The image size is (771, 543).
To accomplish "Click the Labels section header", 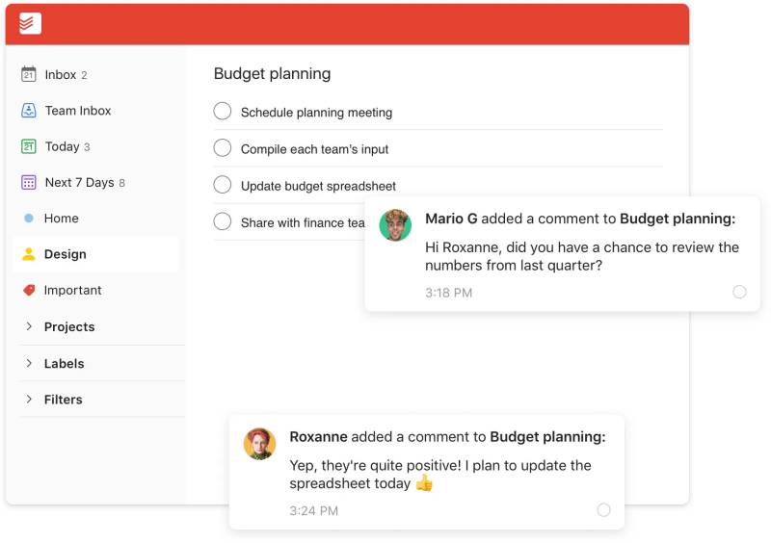I will pyautogui.click(x=64, y=364).
